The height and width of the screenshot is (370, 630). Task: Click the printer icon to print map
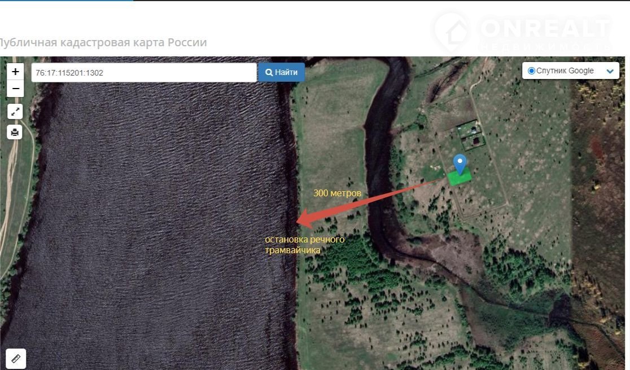click(15, 133)
